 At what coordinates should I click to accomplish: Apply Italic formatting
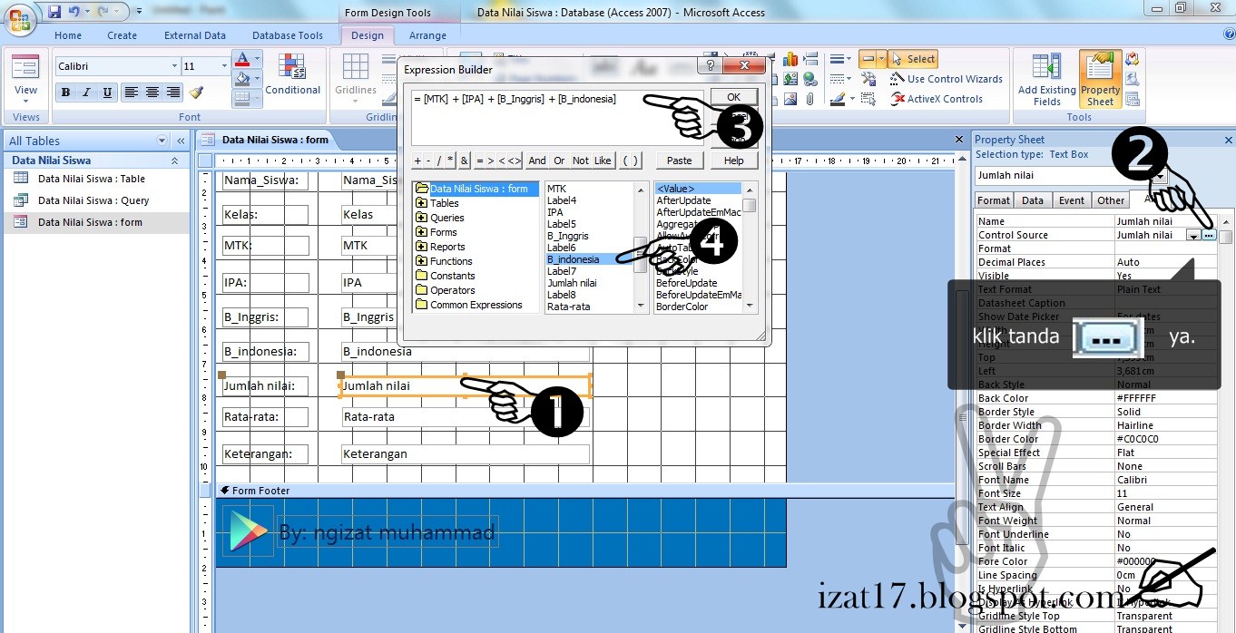pyautogui.click(x=86, y=93)
